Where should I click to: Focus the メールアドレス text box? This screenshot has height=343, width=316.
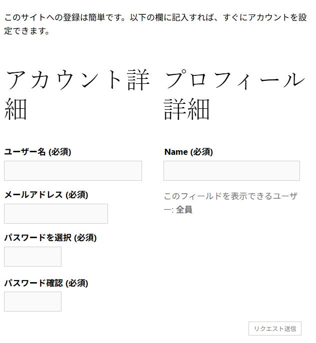pyautogui.click(x=55, y=214)
